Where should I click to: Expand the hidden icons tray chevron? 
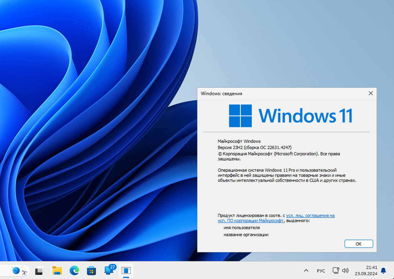(306, 270)
